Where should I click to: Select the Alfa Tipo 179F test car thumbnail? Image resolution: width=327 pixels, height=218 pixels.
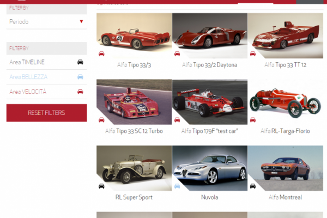tap(210, 101)
